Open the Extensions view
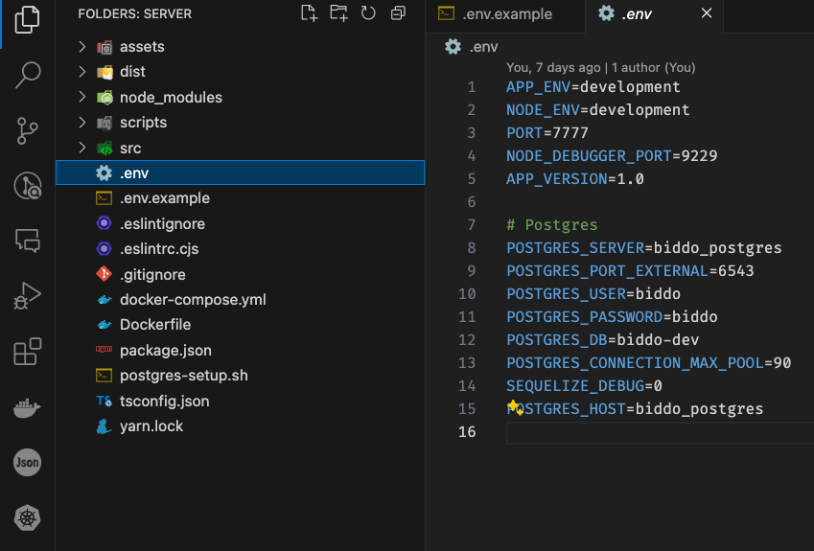 point(27,352)
